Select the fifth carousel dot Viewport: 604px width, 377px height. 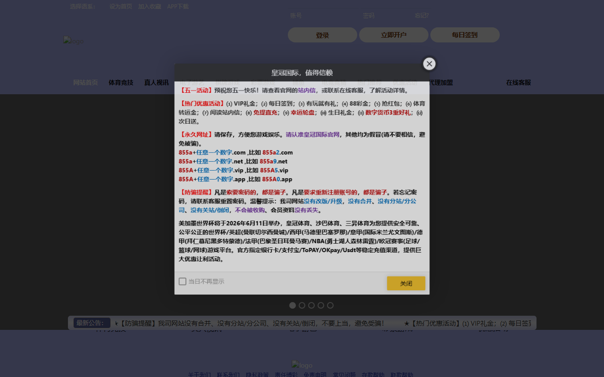(330, 305)
